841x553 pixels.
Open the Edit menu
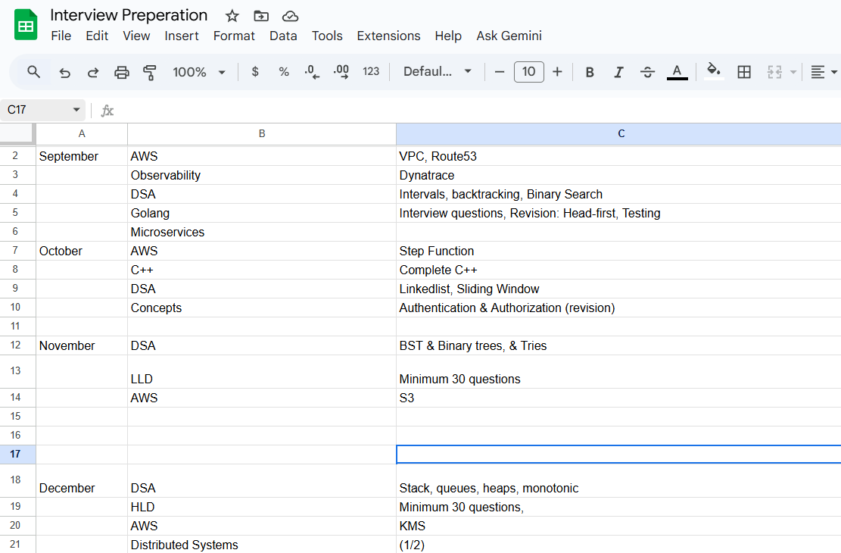pos(97,36)
